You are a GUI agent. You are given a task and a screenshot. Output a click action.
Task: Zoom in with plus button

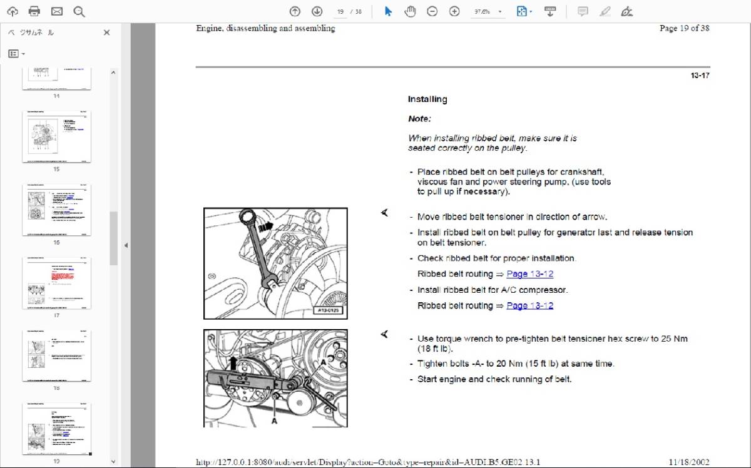point(454,11)
